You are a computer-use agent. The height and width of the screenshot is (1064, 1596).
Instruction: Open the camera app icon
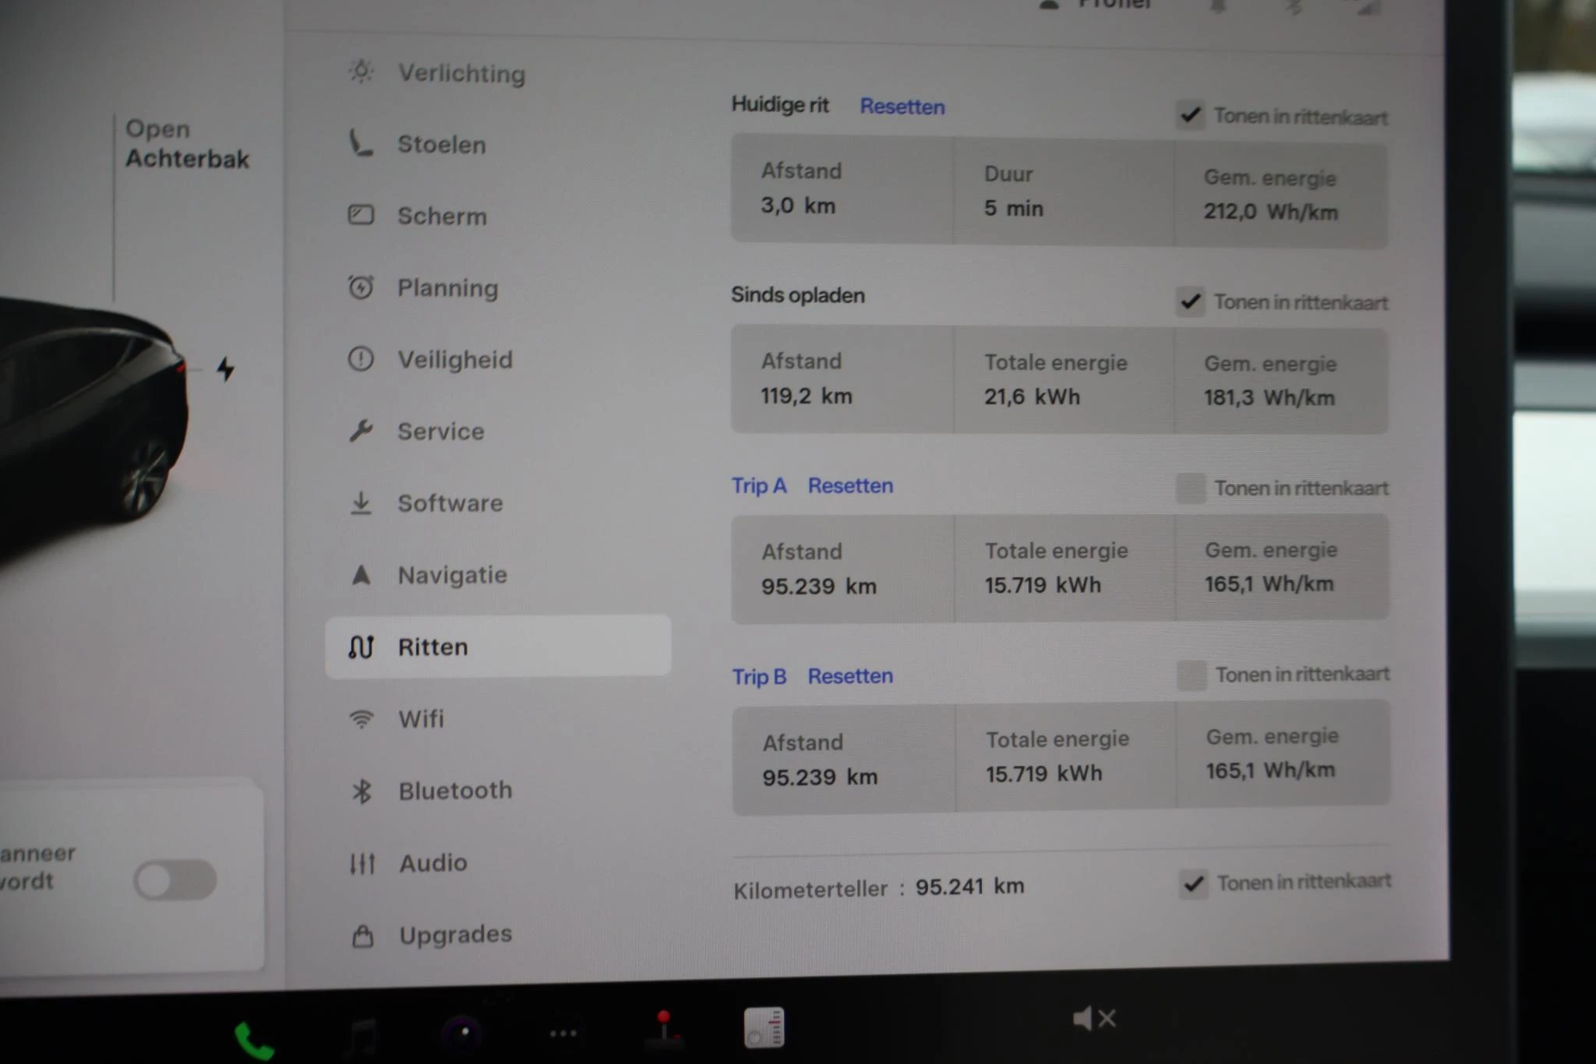[x=463, y=1033]
